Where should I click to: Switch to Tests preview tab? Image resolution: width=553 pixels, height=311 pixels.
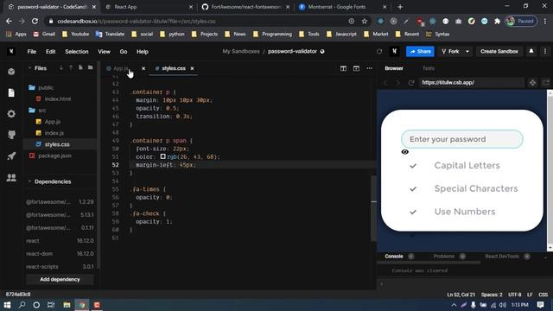point(429,68)
